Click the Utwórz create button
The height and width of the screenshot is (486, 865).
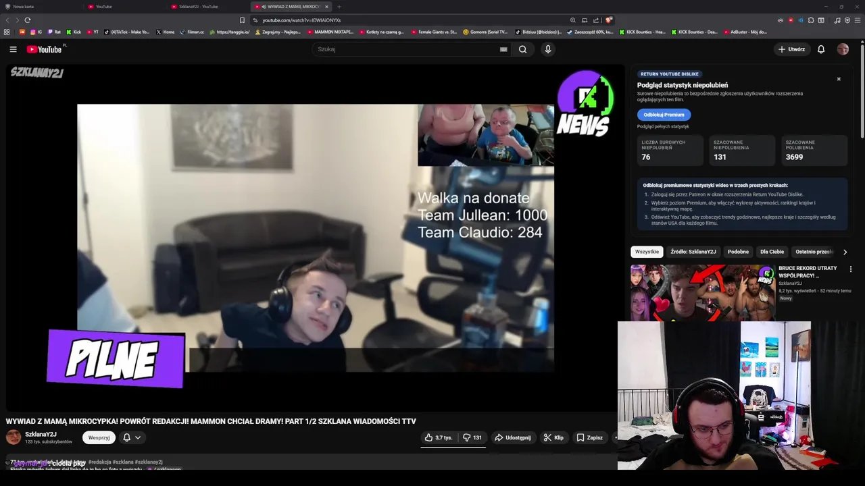(x=791, y=49)
